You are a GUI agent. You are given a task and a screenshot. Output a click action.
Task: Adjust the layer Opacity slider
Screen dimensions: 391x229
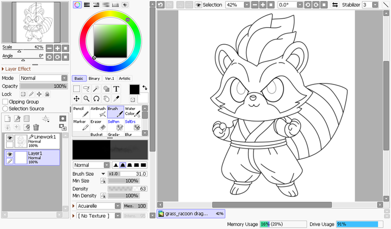pyautogui.click(x=43, y=86)
